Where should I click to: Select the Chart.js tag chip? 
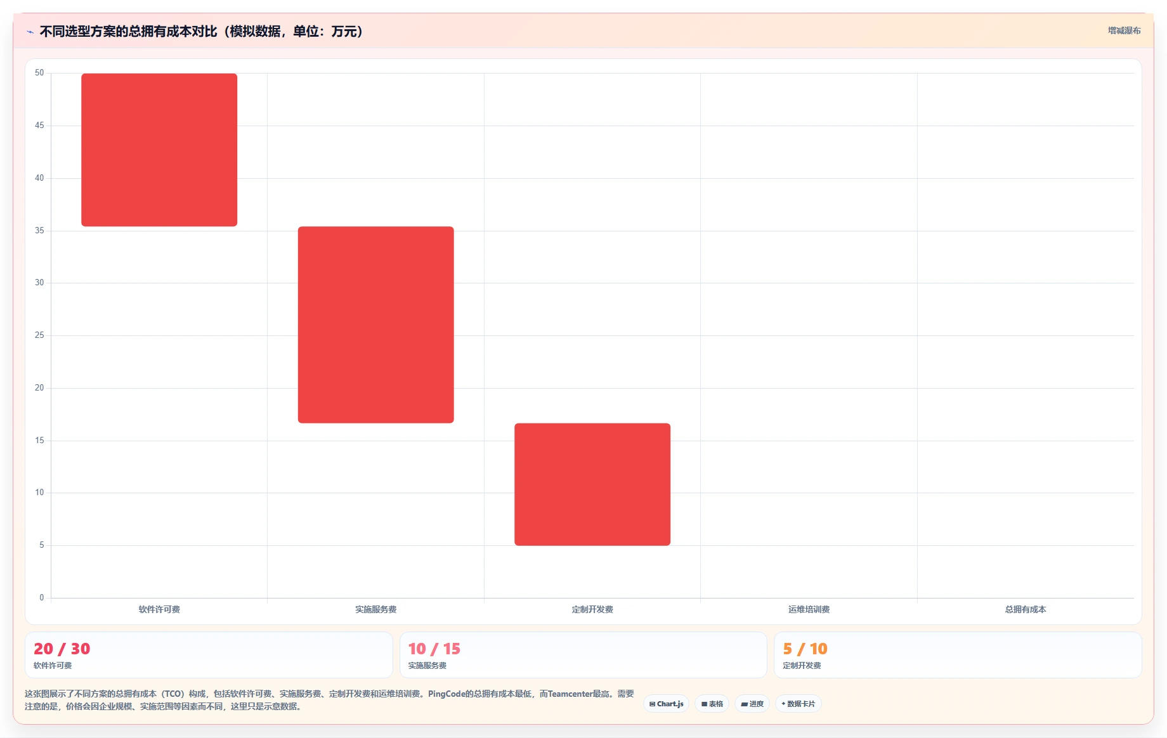click(666, 704)
